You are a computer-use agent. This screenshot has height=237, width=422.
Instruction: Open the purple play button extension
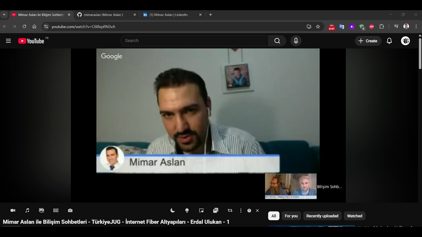click(352, 27)
